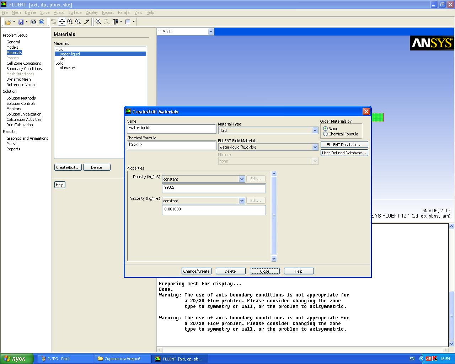The height and width of the screenshot is (364, 455).
Task: Click the graphics window options icon
Action: [x=128, y=22]
